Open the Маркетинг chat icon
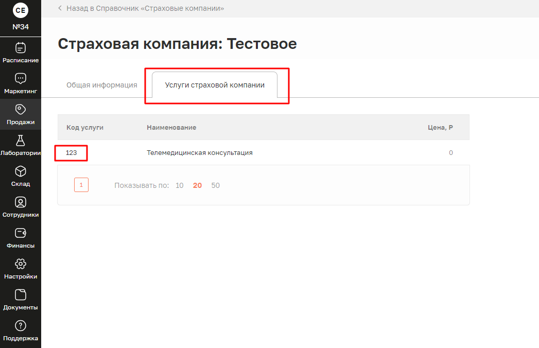 [x=20, y=78]
